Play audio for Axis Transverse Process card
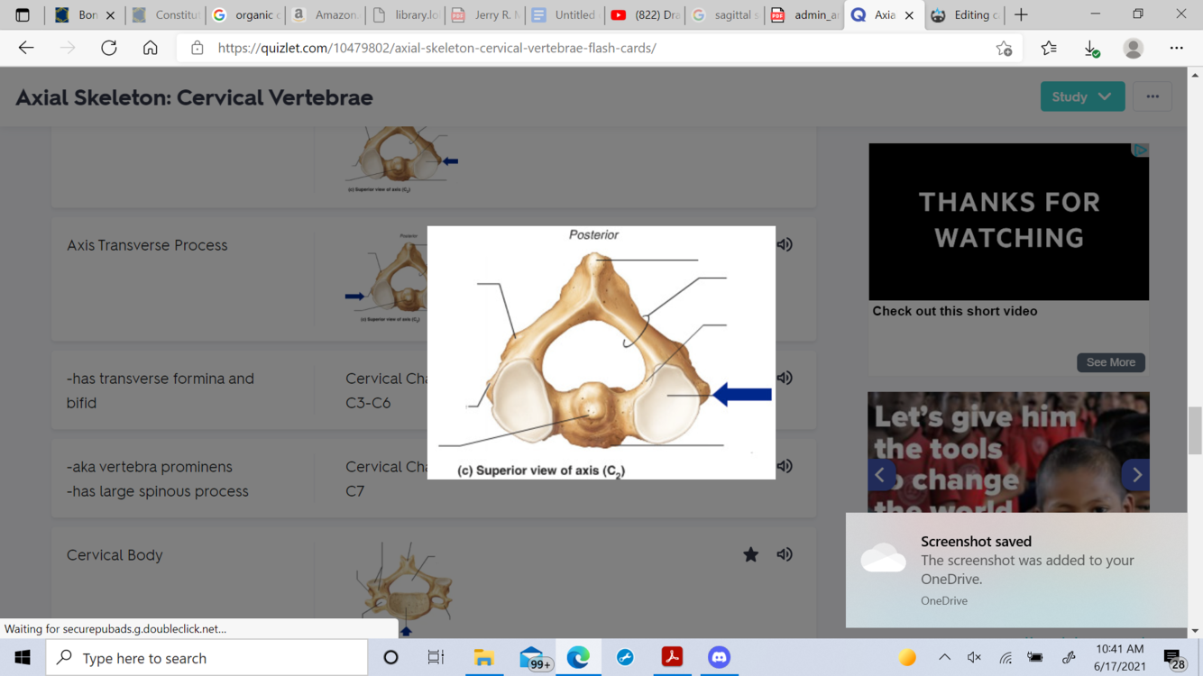Viewport: 1203px width, 676px height. pos(785,245)
